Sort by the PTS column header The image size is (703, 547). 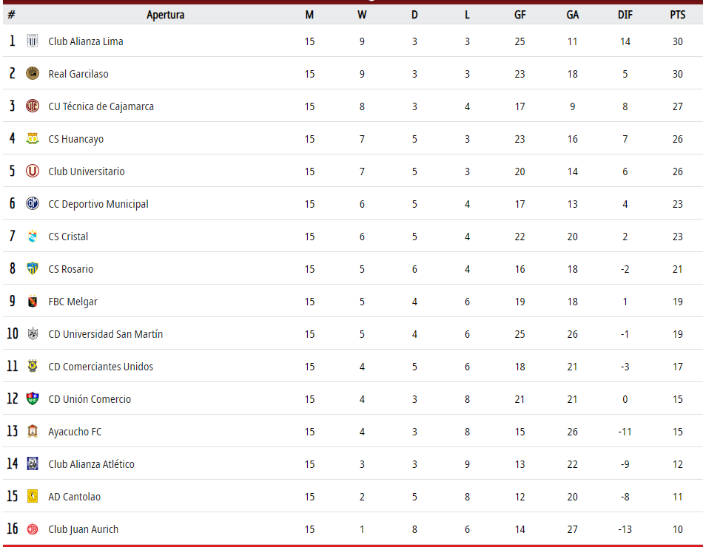click(x=677, y=15)
